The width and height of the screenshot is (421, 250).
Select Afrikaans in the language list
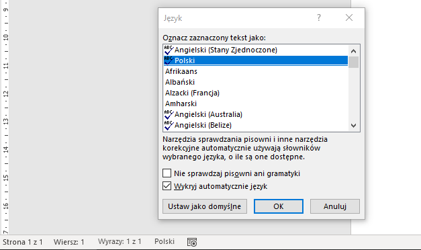coord(256,71)
